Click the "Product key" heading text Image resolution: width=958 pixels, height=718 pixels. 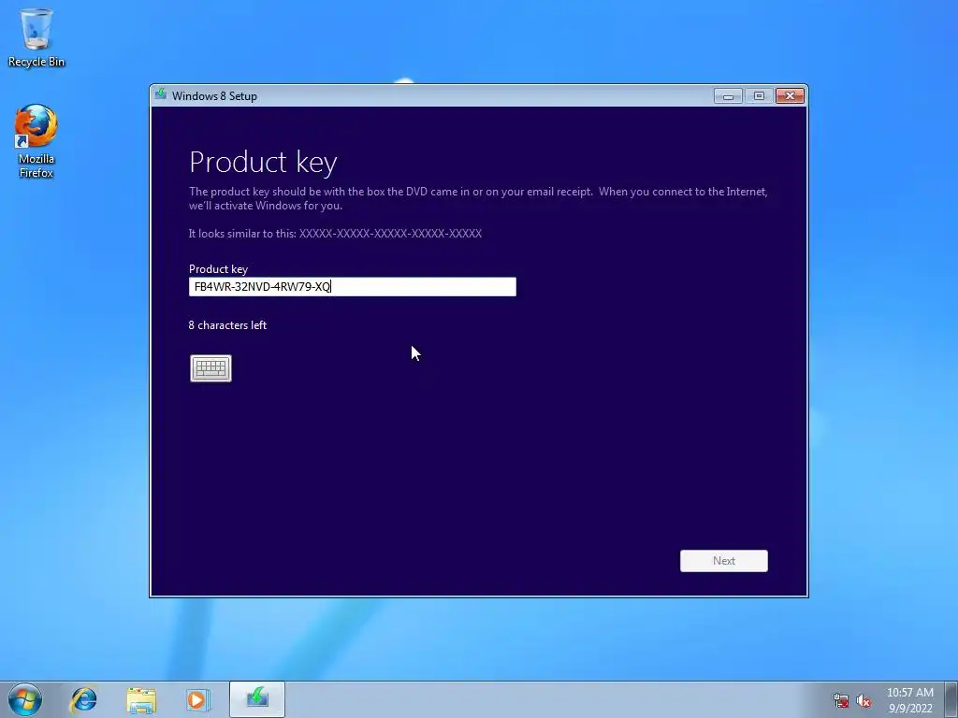(263, 162)
